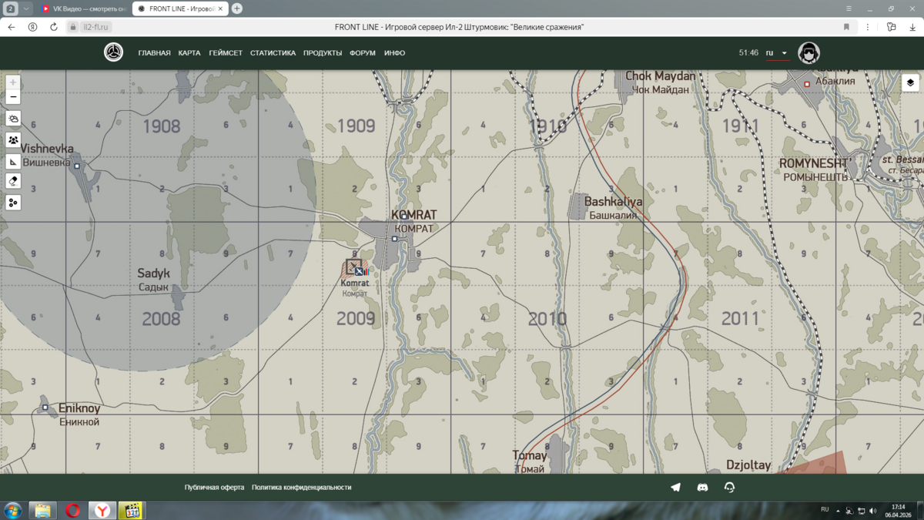This screenshot has height=520, width=924.
Task: Open the pilot avatar profile menu
Action: tap(808, 53)
